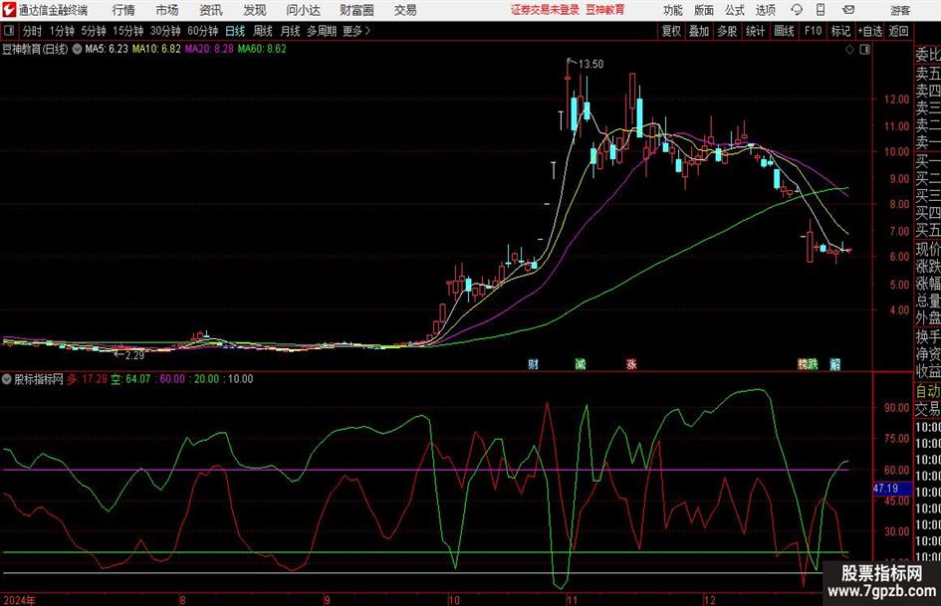This screenshot has height=606, width=941.
Task: Click the MA10: 6.82 value label
Action: tap(156, 49)
